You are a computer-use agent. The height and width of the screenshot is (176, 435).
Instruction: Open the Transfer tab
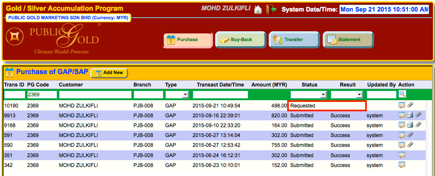294,40
